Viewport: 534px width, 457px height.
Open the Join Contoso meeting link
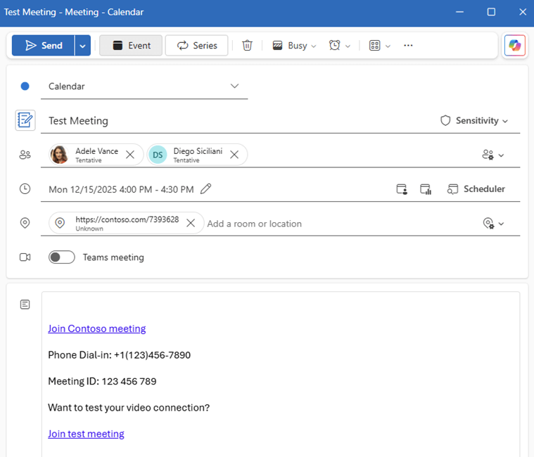96,329
